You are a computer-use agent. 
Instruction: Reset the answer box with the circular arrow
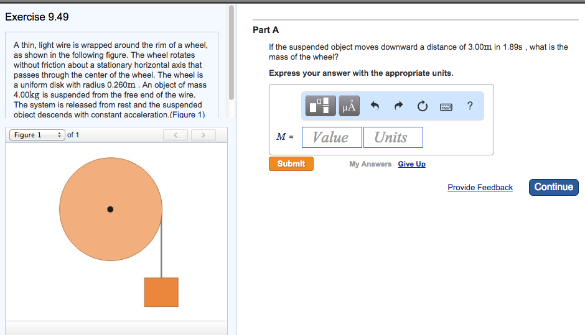tap(423, 106)
